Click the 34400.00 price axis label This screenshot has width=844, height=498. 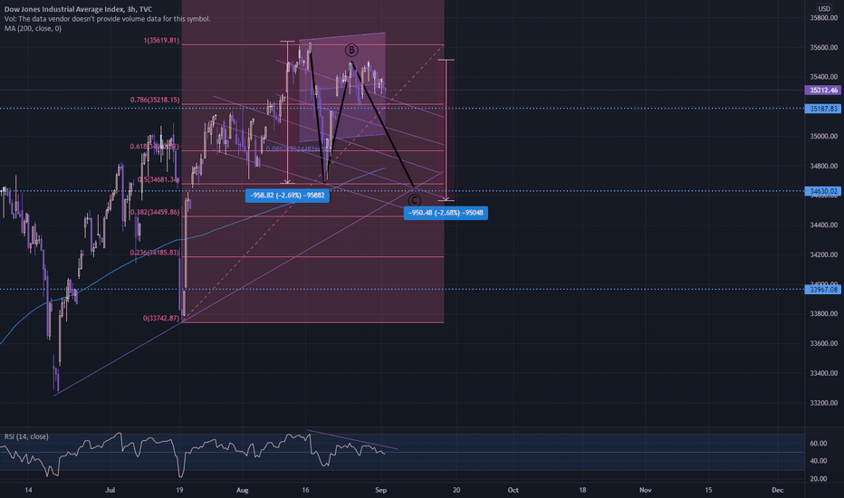click(823, 225)
